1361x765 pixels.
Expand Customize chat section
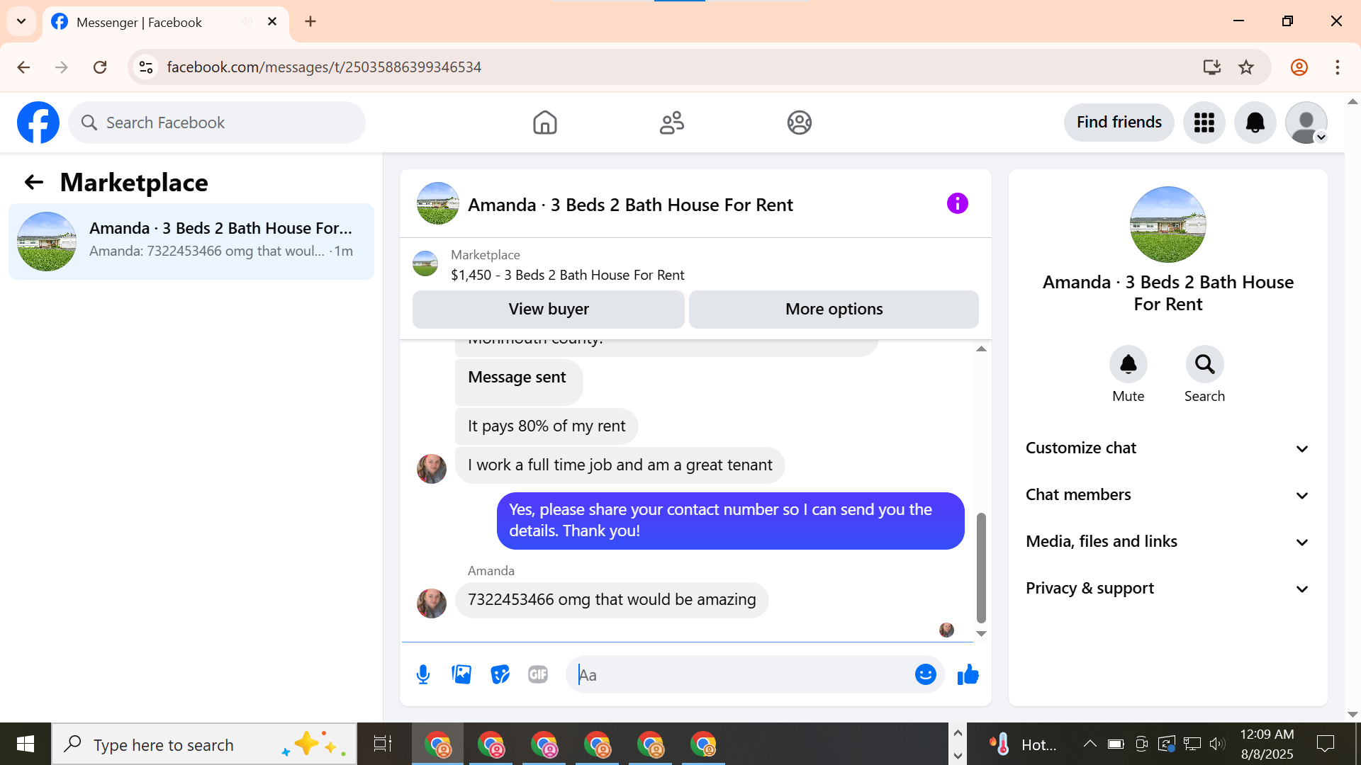(1167, 448)
